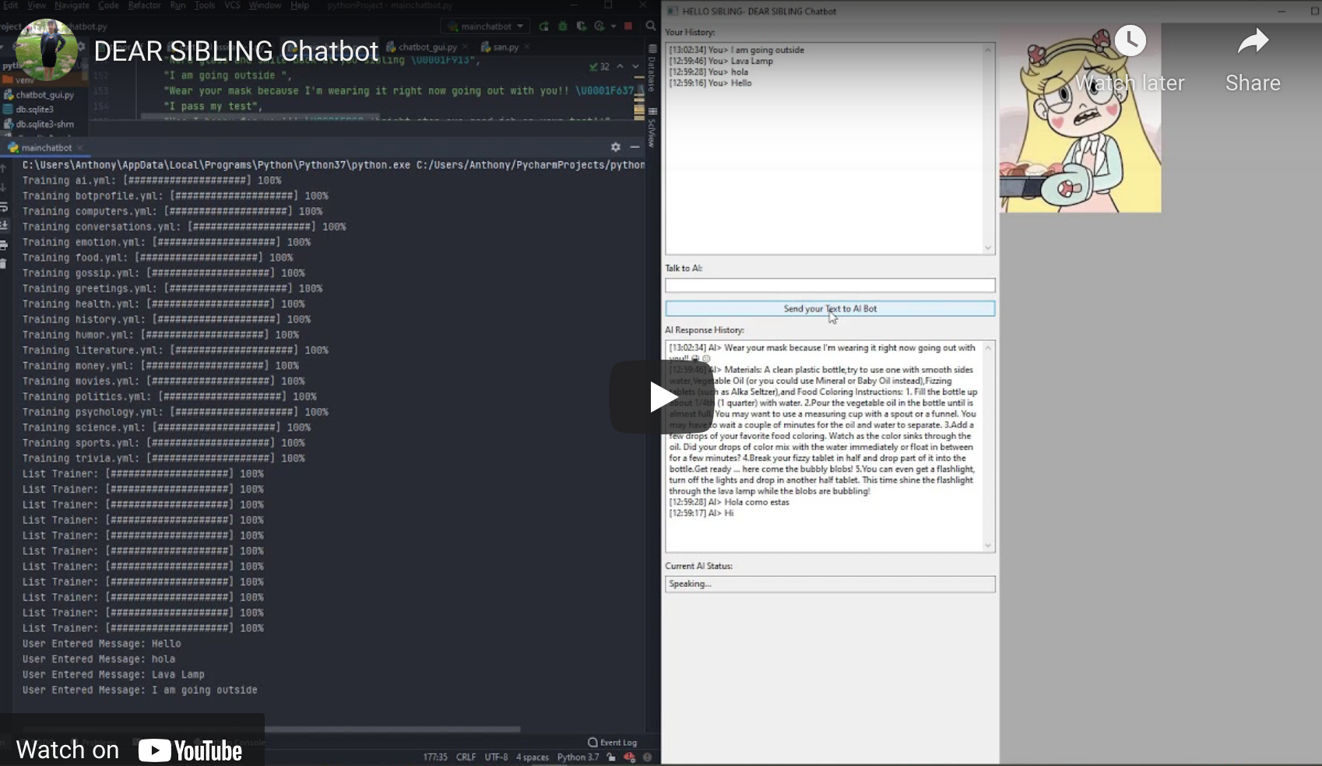Open the VCS menu
The width and height of the screenshot is (1322, 766).
coord(232,5)
